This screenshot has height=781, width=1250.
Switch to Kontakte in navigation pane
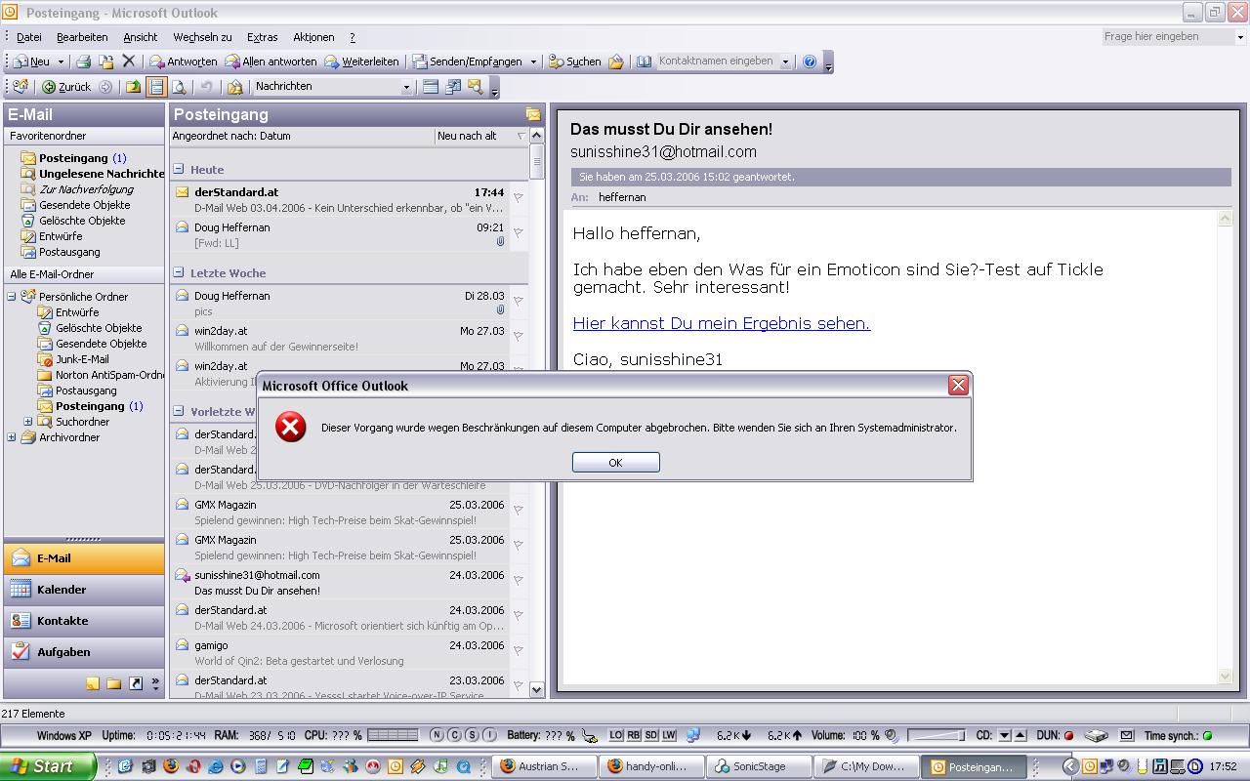84,621
